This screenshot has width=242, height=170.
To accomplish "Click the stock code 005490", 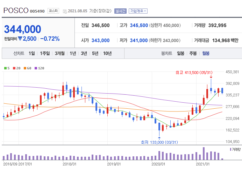I will coord(37,11).
